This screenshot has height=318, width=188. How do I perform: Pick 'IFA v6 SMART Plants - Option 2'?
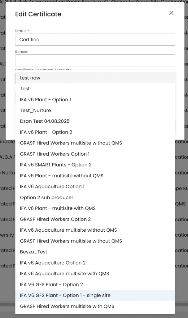(x=56, y=165)
